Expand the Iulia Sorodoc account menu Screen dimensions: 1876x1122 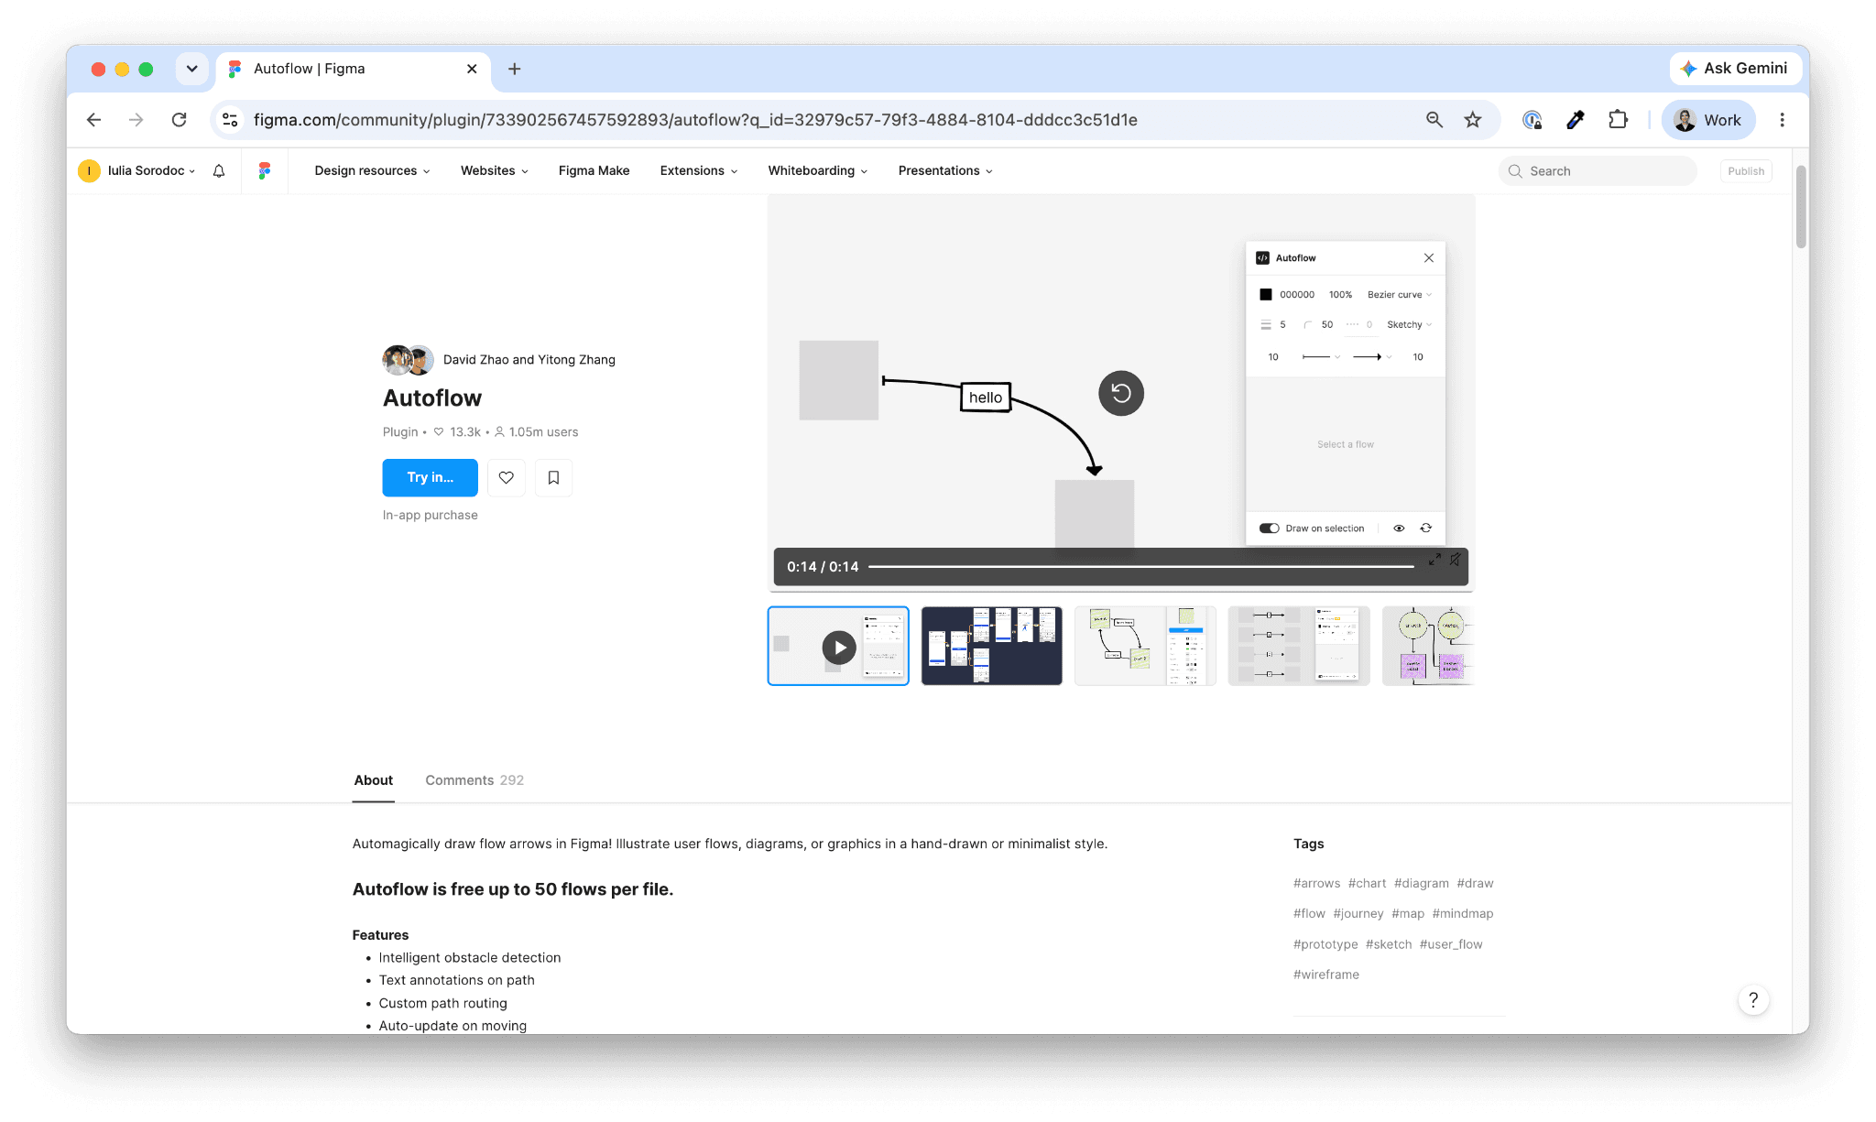pyautogui.click(x=151, y=170)
